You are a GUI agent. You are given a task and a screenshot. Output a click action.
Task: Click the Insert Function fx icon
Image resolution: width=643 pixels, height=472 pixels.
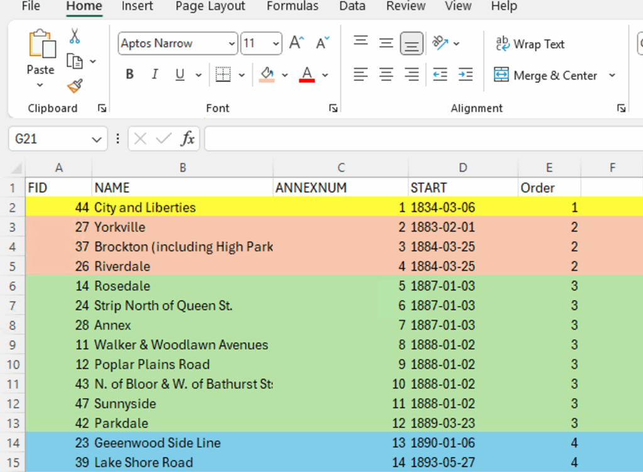point(187,139)
